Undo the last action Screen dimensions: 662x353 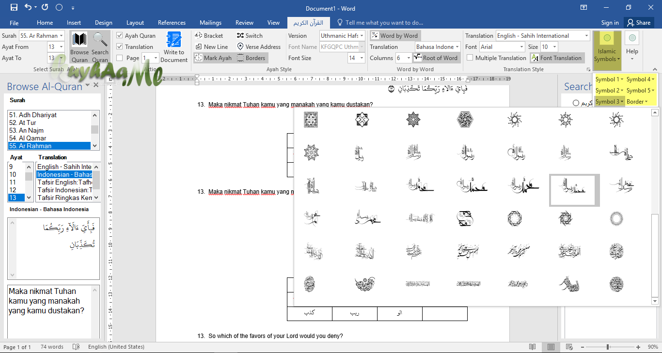pyautogui.click(x=28, y=8)
